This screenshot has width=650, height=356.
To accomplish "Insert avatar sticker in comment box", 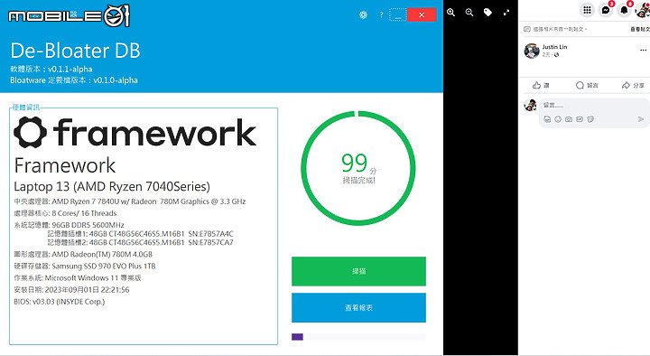I will 547,119.
